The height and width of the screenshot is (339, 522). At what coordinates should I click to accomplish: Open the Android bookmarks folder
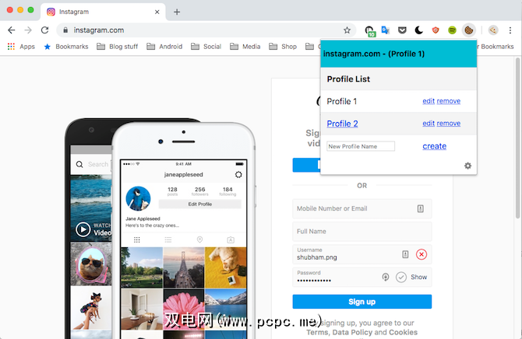click(164, 47)
